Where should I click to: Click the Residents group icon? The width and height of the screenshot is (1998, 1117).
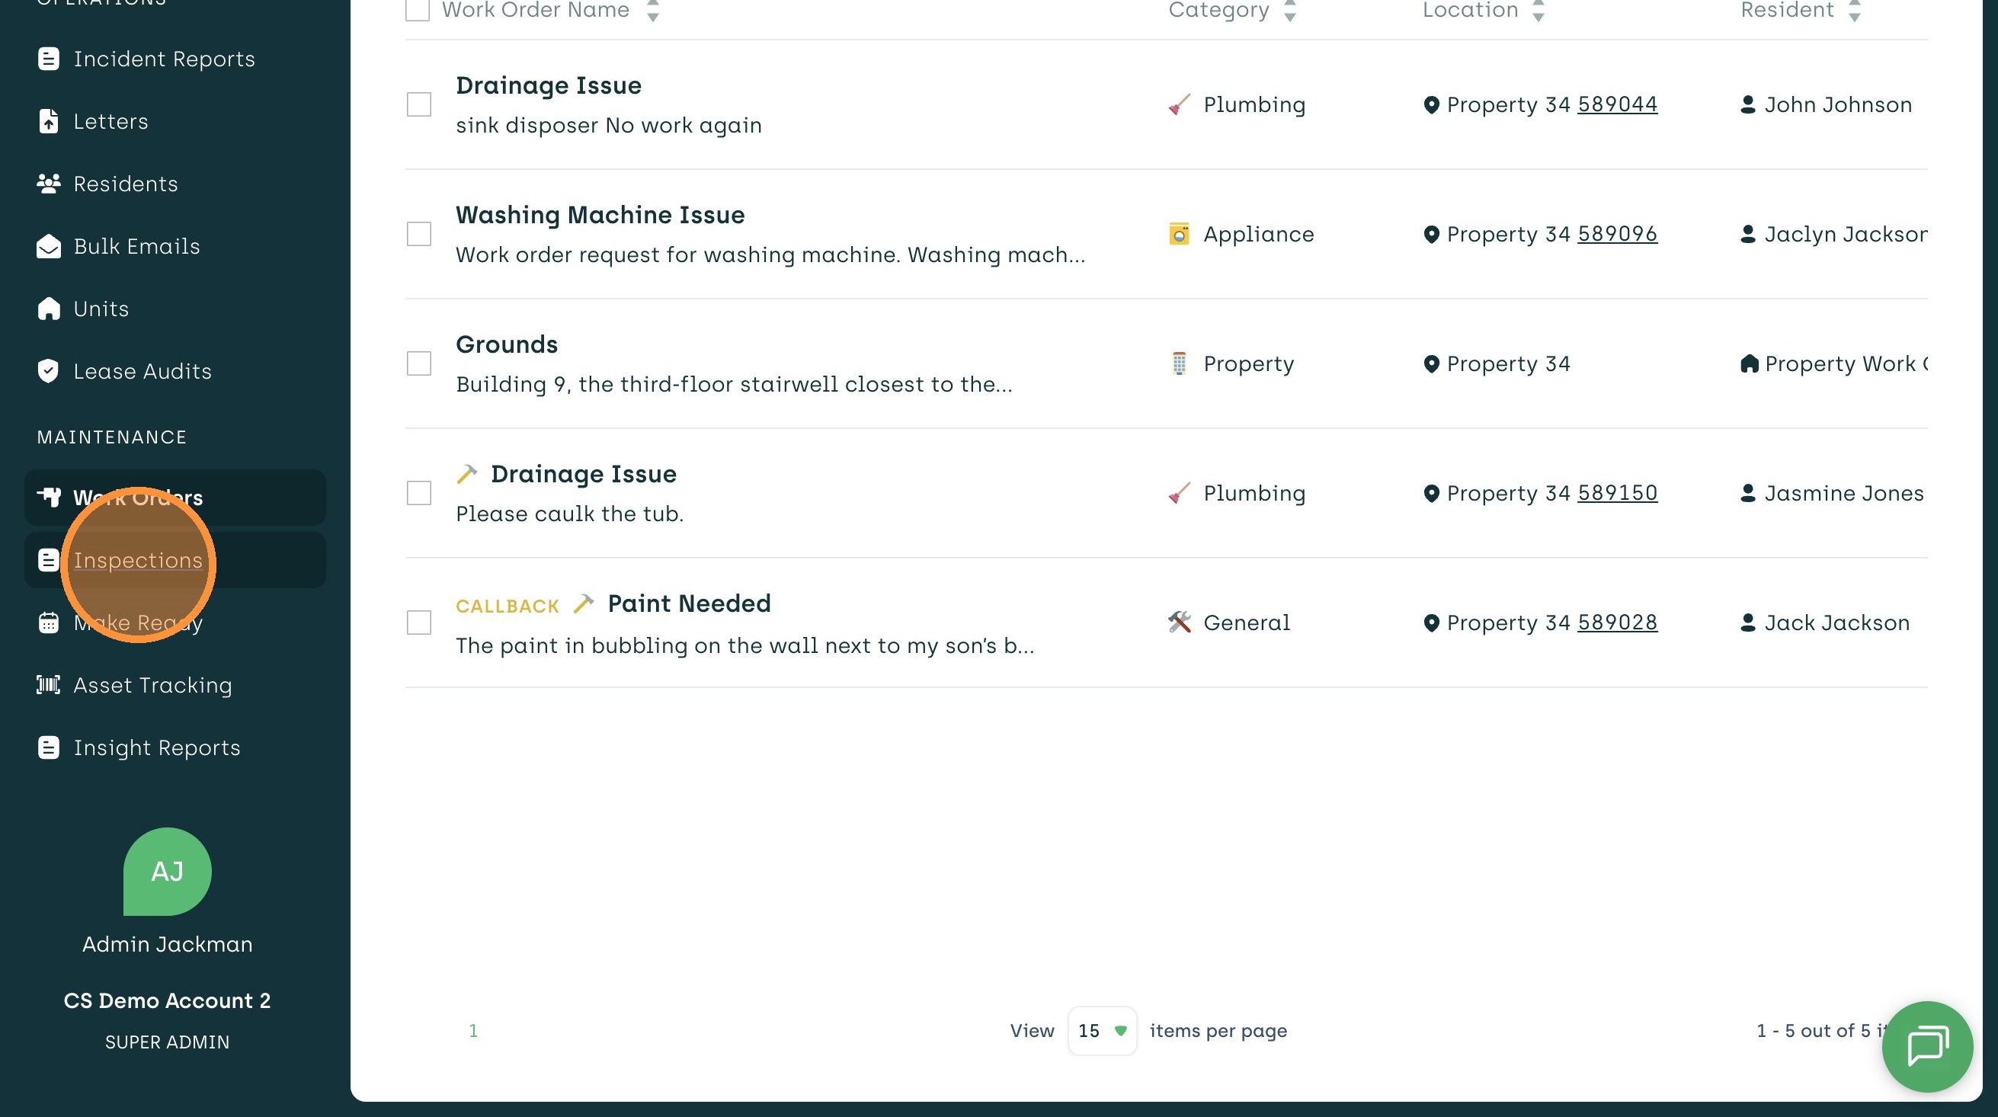(48, 184)
